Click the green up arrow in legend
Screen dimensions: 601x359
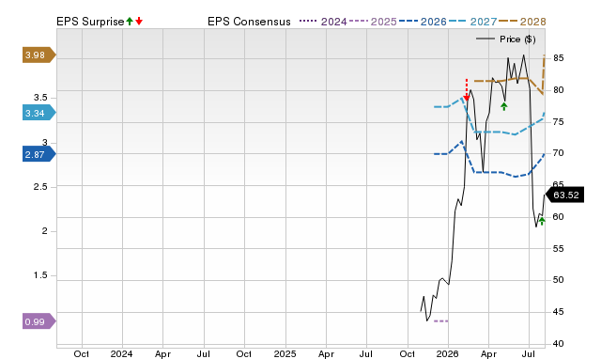click(130, 21)
